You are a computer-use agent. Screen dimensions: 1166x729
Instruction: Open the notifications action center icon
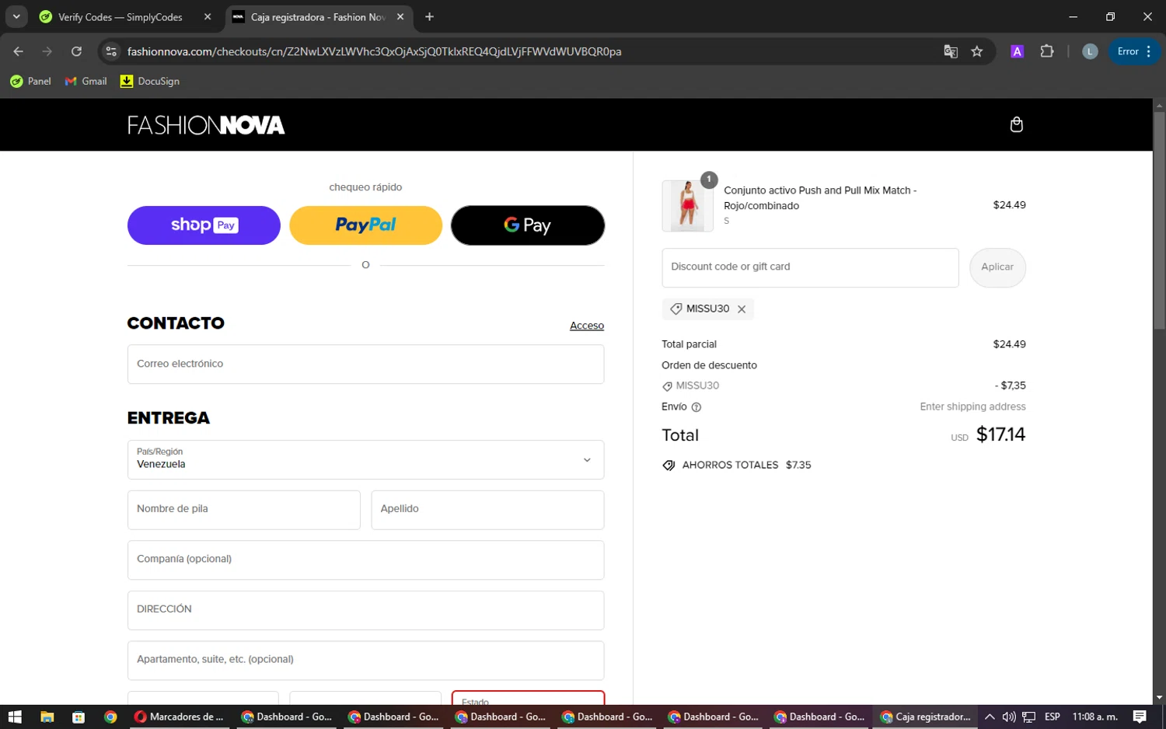pos(1140,717)
